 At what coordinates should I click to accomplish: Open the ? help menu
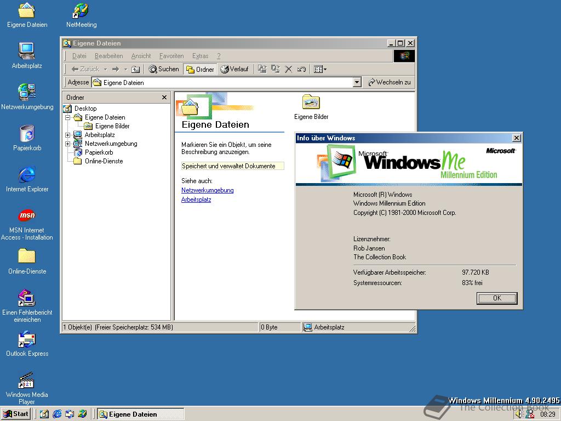(219, 56)
